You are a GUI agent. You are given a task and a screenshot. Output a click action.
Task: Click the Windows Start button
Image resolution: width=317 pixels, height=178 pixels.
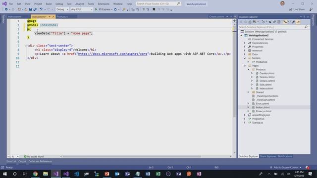click(x=4, y=174)
